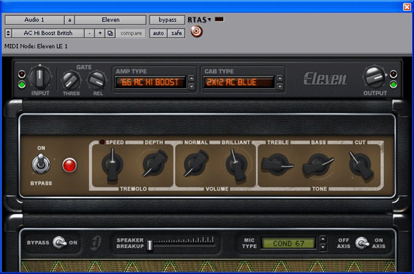Close the Eleven plug-in window
Screen dimensions: 414x274
[407, 7]
